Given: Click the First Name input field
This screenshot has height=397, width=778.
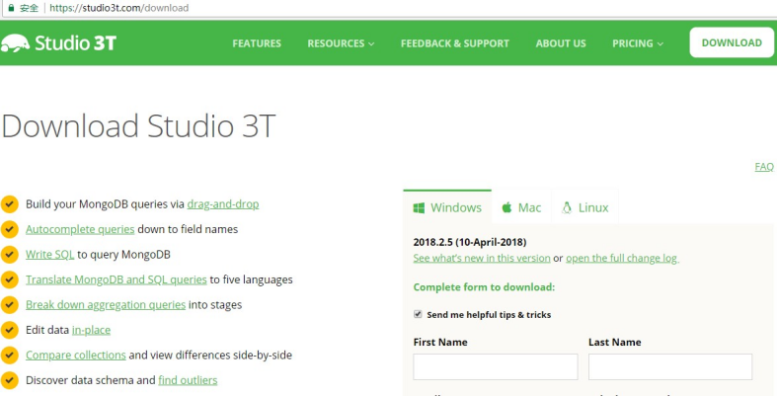Looking at the screenshot, I should click(496, 366).
